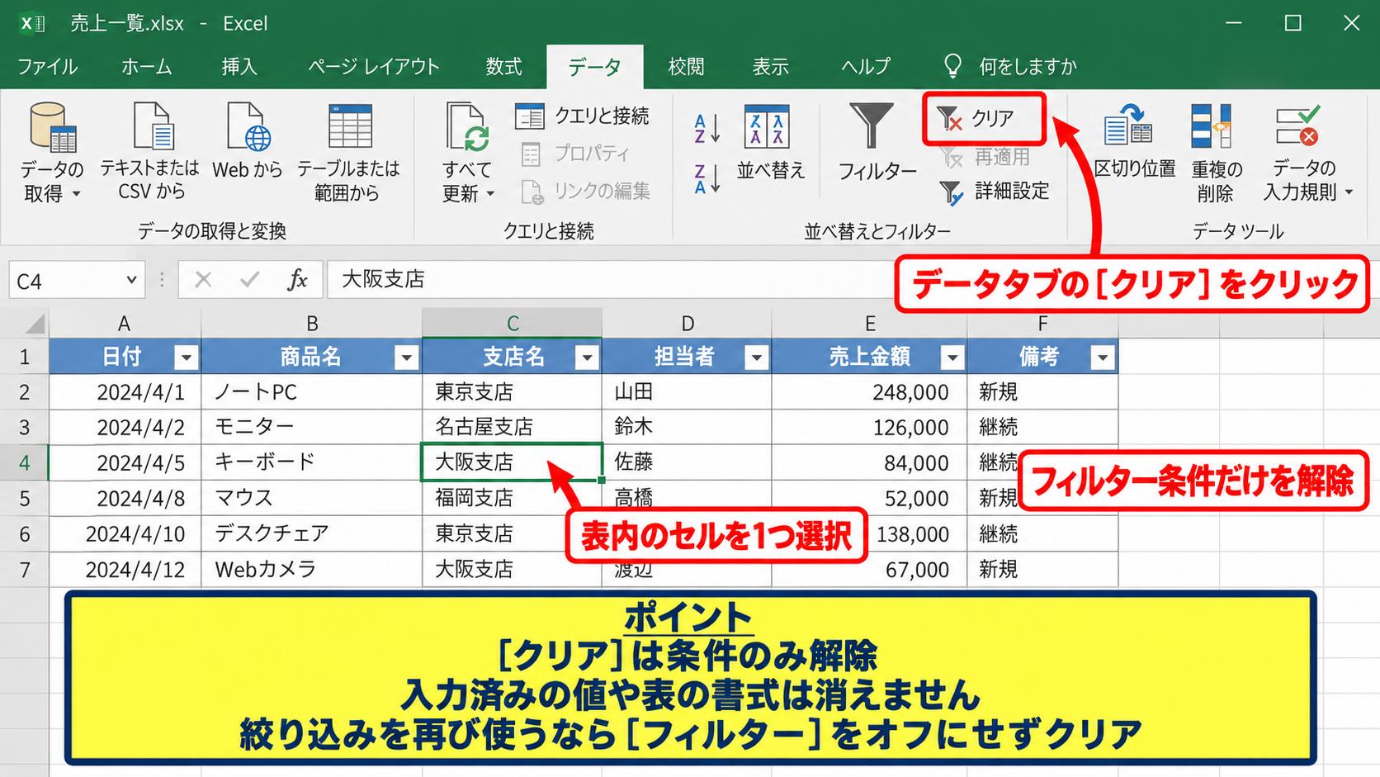Click cell containing ノートPC
Viewport: 1380px width, 777px height.
(312, 391)
